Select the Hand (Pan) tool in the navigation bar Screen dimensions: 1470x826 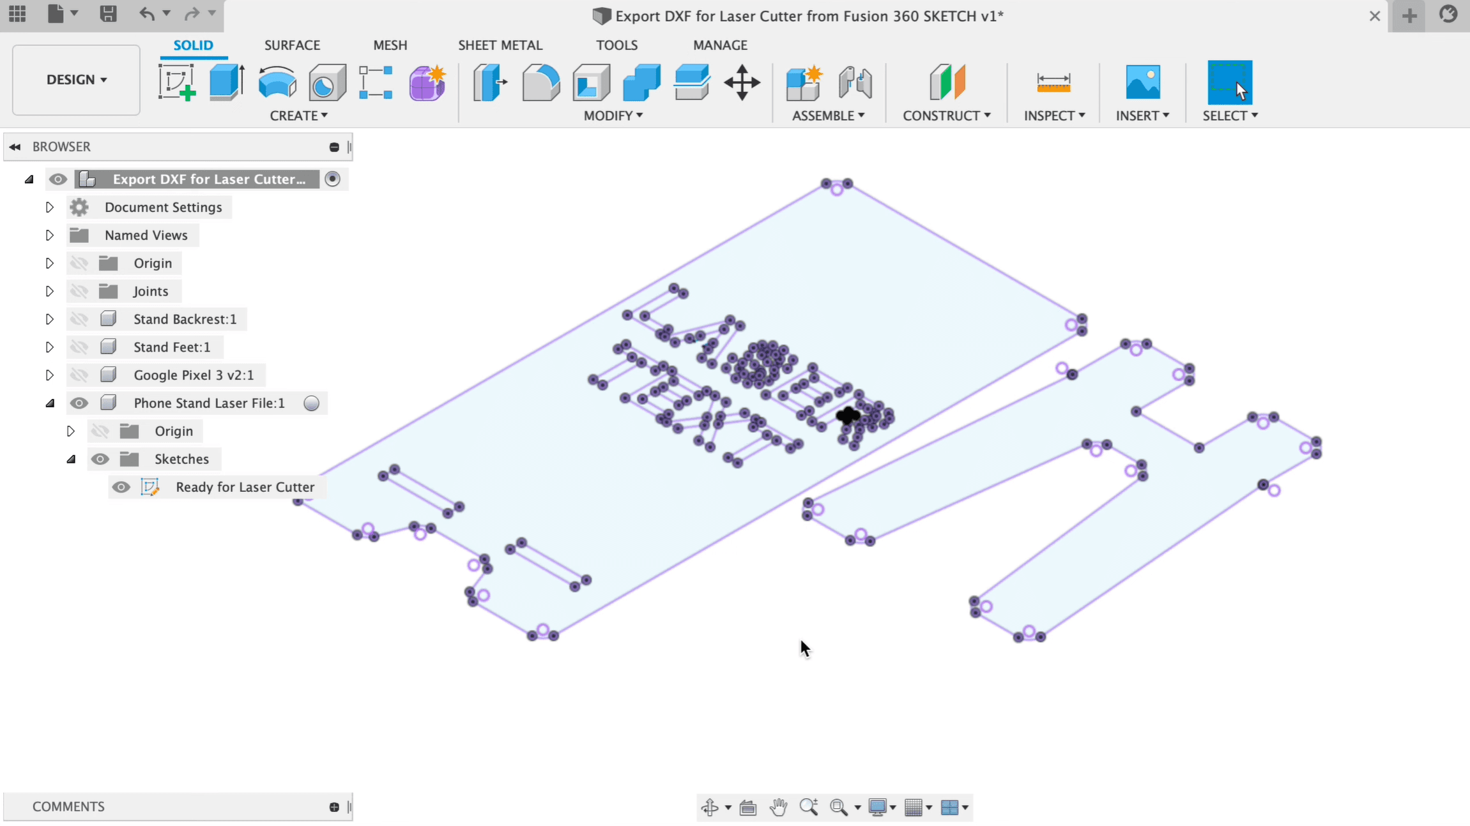coord(778,807)
